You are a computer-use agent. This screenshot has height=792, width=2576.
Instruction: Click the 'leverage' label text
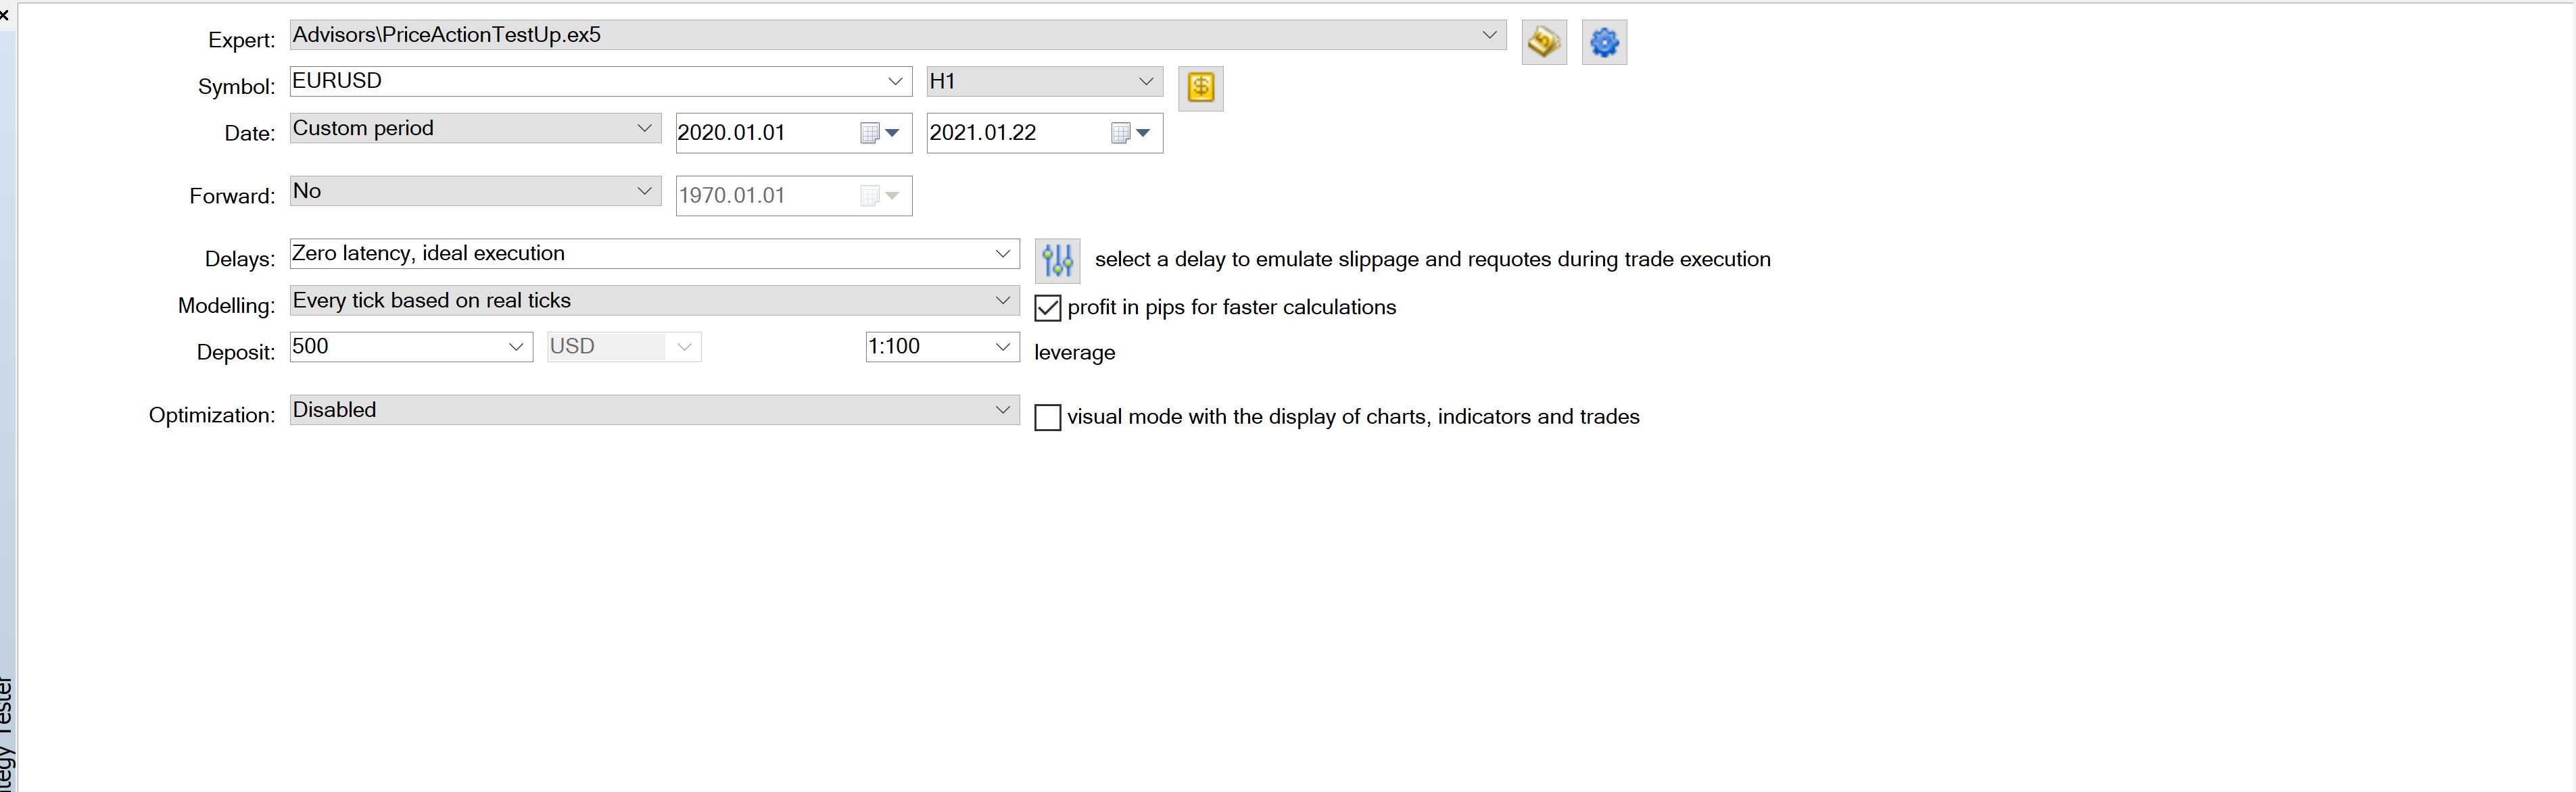pyautogui.click(x=1074, y=353)
